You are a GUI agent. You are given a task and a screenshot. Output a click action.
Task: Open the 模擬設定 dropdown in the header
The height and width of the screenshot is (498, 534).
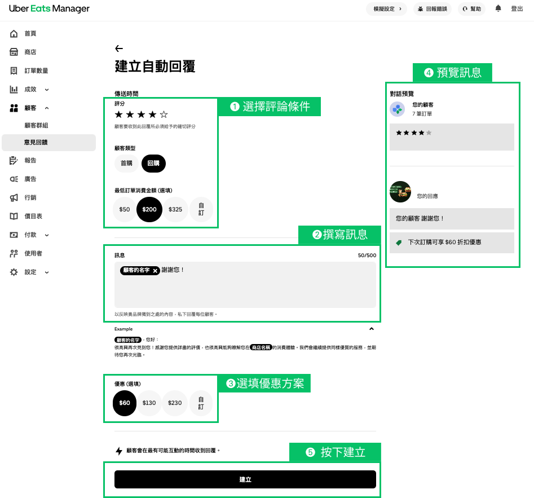(386, 8)
